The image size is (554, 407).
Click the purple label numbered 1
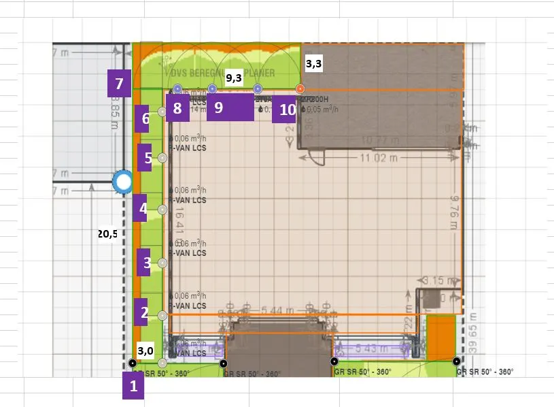click(x=133, y=387)
